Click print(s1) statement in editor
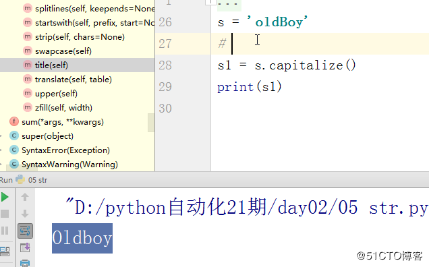This screenshot has width=429, height=267. click(x=250, y=87)
